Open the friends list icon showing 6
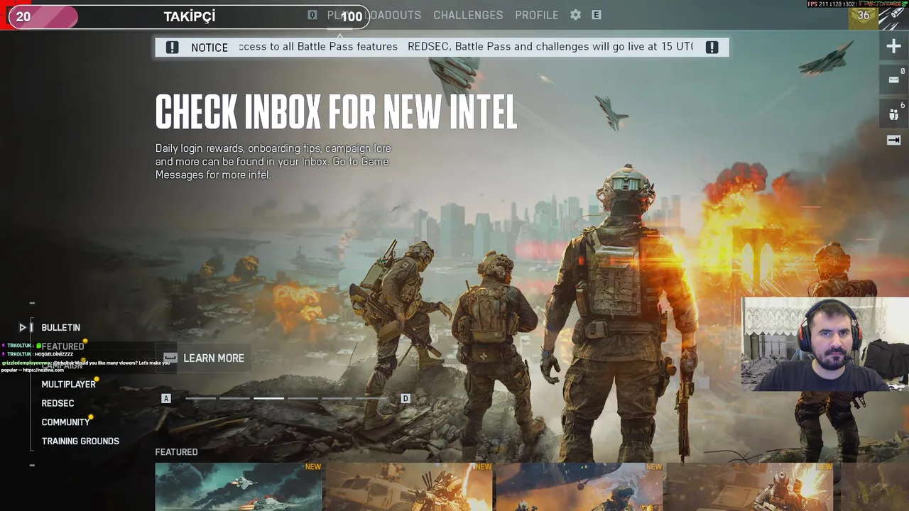This screenshot has width=909, height=511. pos(893,114)
